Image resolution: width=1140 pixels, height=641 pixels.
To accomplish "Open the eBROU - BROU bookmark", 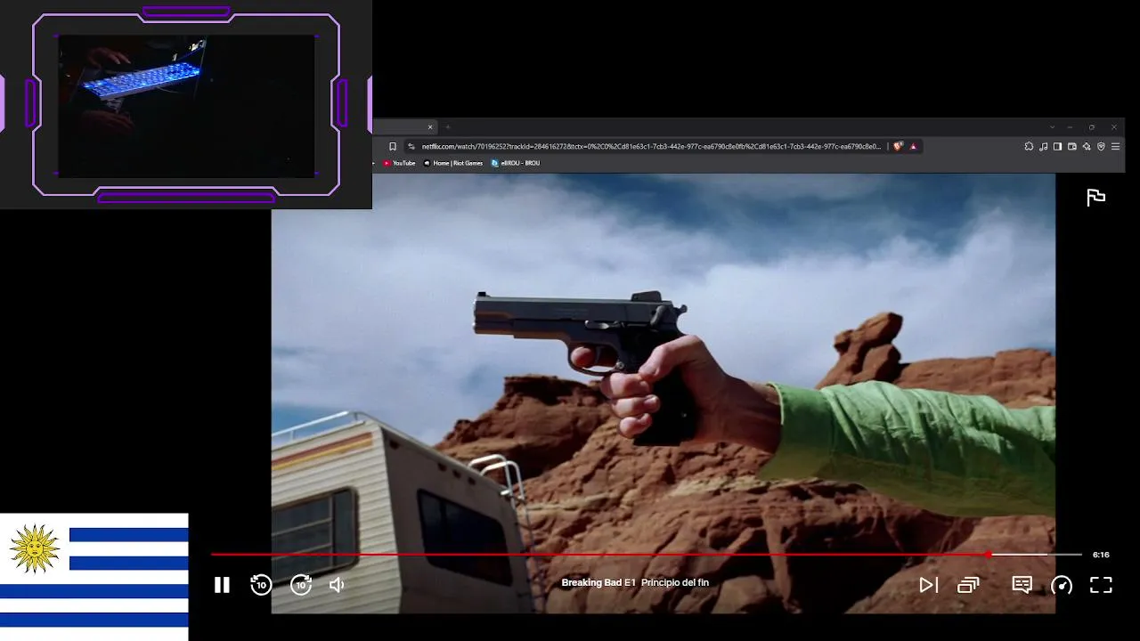I will 516,163.
